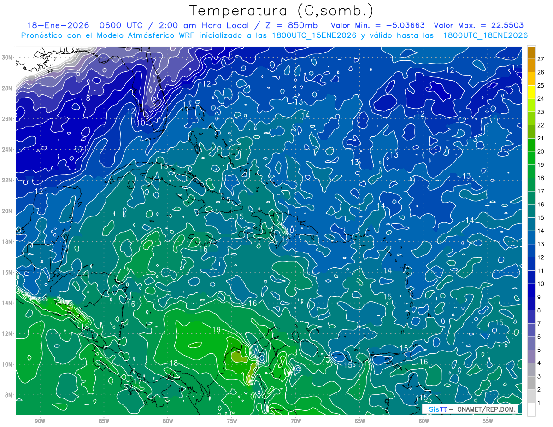
Task: Click the brown top swatch of color bar
Action: 531,52
